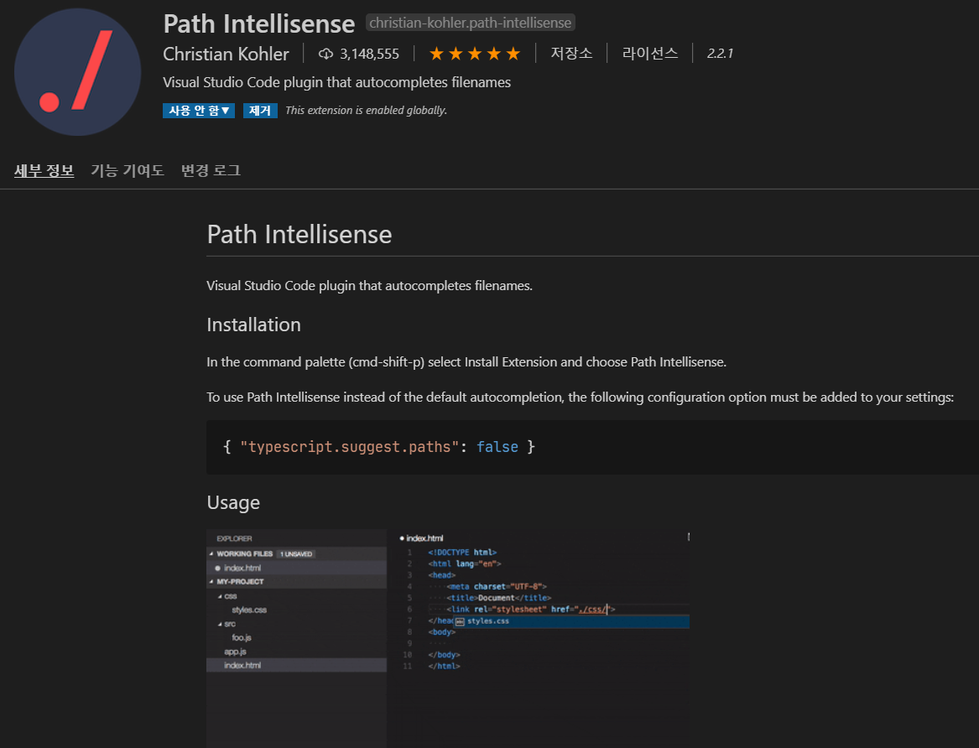Click the download count icon
Image resolution: width=979 pixels, height=748 pixels.
[x=325, y=53]
